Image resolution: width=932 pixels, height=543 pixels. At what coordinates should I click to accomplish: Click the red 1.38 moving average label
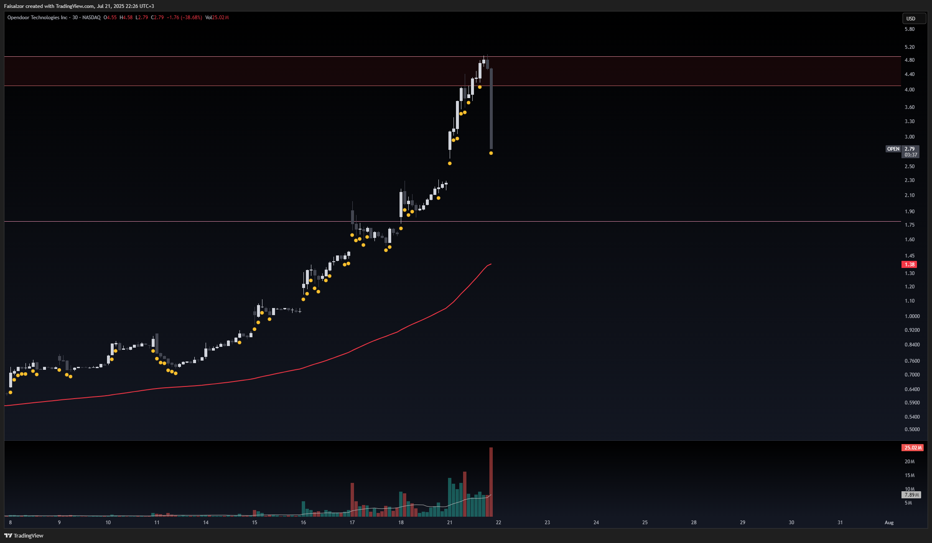(909, 265)
